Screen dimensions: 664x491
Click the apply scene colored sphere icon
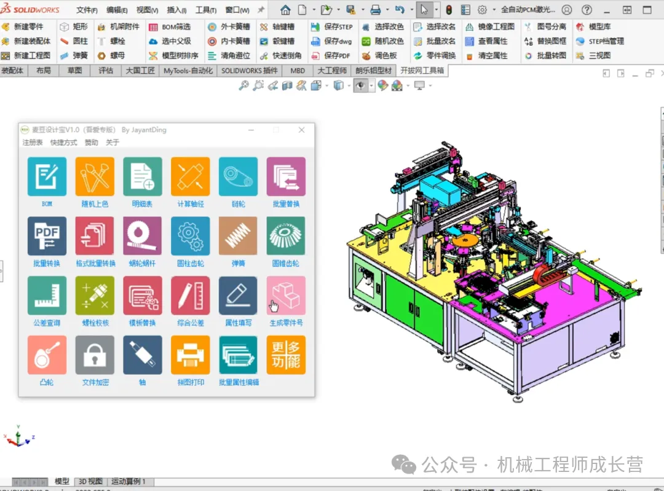[x=397, y=85]
